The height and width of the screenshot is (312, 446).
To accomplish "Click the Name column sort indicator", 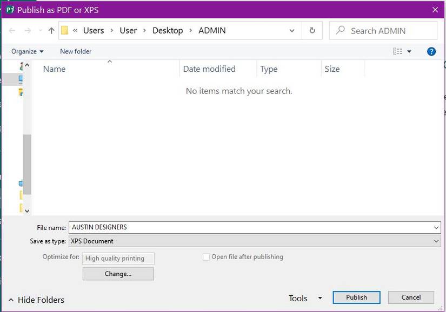I will click(x=109, y=62).
